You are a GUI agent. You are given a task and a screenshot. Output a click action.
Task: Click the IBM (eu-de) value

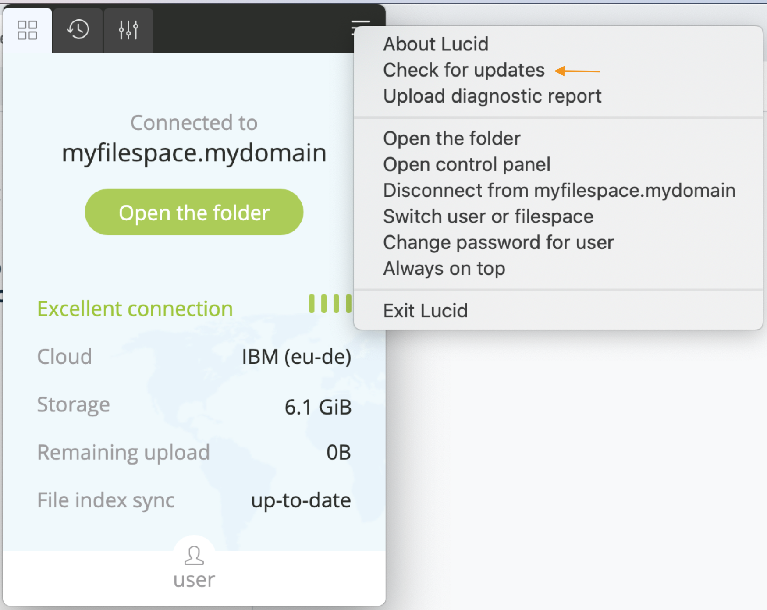(x=297, y=357)
